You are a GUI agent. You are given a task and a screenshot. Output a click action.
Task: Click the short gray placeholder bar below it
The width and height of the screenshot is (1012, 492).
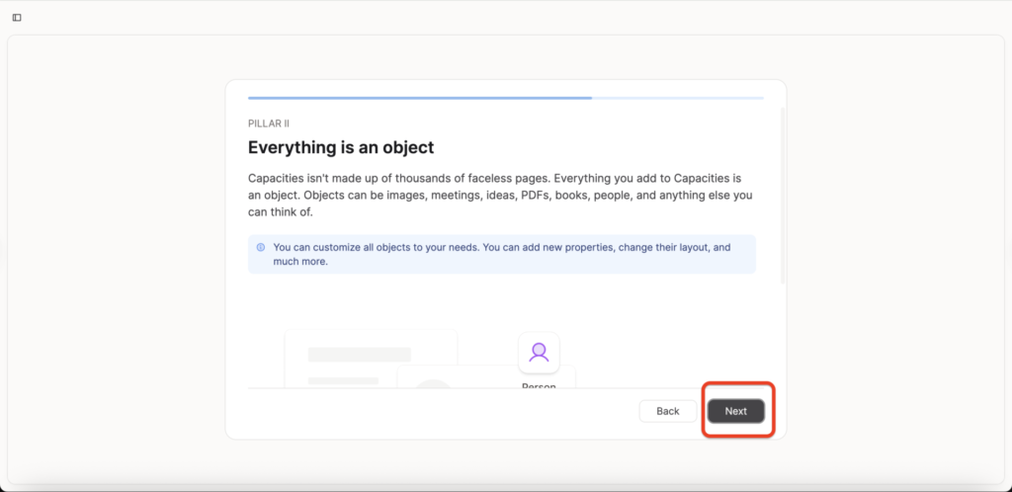pyautogui.click(x=343, y=380)
